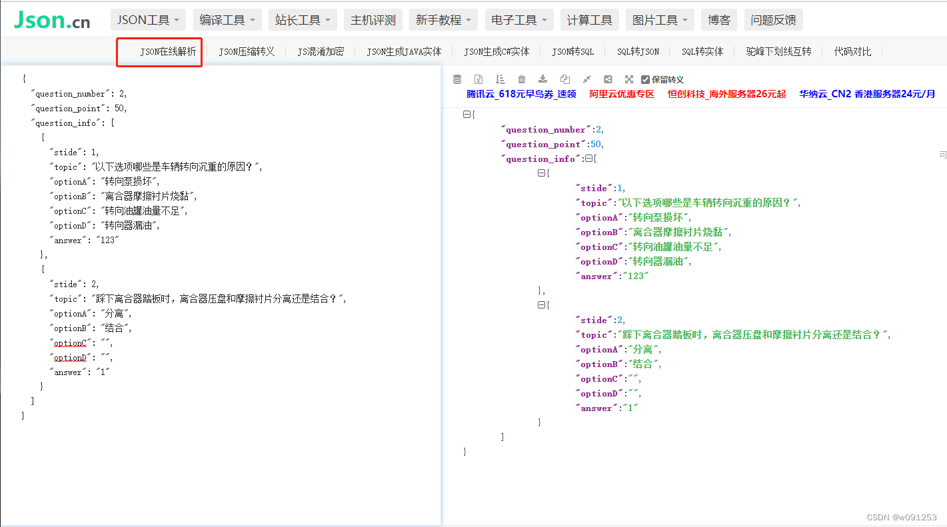Open the 新手教程 dropdown menu
Image resolution: width=947 pixels, height=527 pixels.
pos(443,20)
